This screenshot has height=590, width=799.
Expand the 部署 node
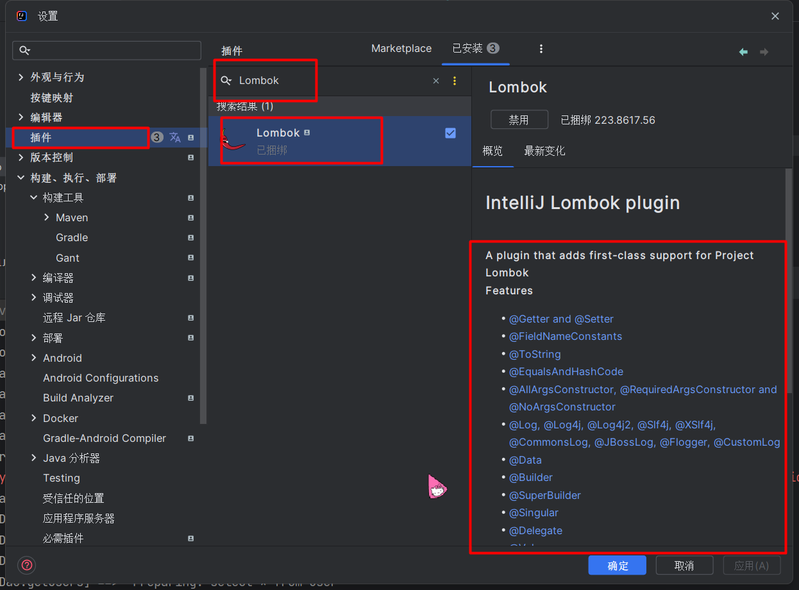pyautogui.click(x=34, y=338)
